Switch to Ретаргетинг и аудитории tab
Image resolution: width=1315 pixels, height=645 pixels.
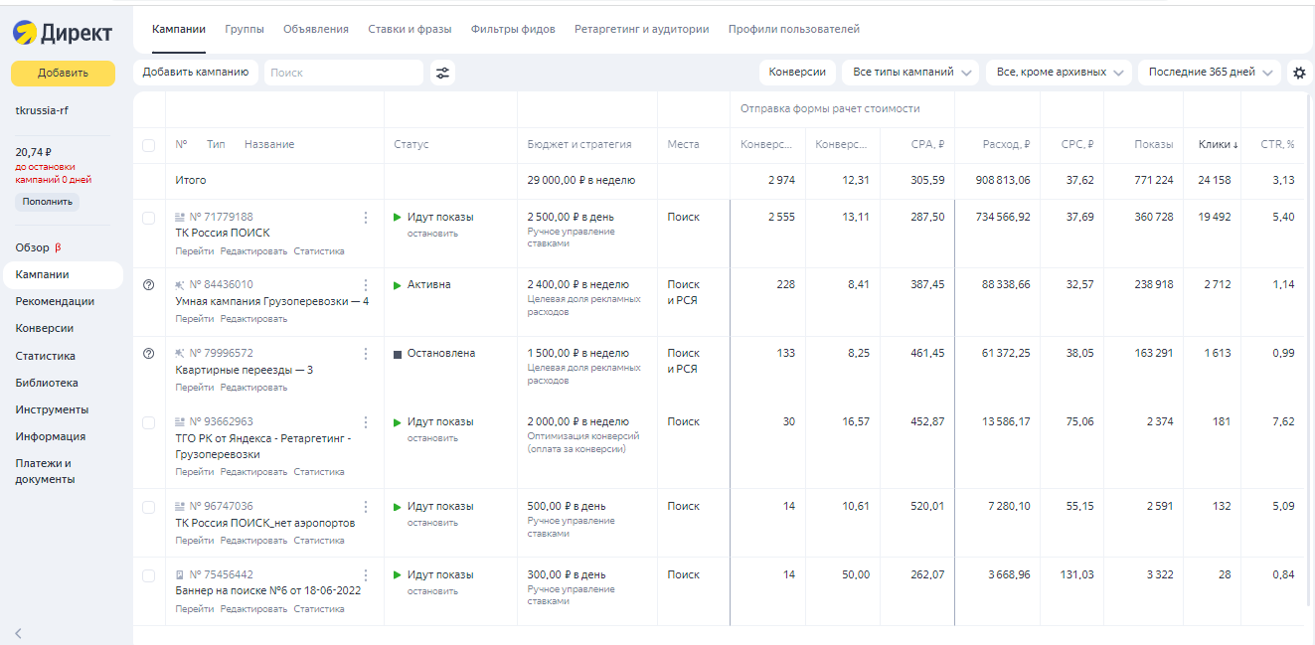(x=642, y=30)
